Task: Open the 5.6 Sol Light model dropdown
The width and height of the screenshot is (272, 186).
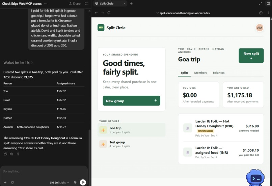Action: tap(59, 183)
